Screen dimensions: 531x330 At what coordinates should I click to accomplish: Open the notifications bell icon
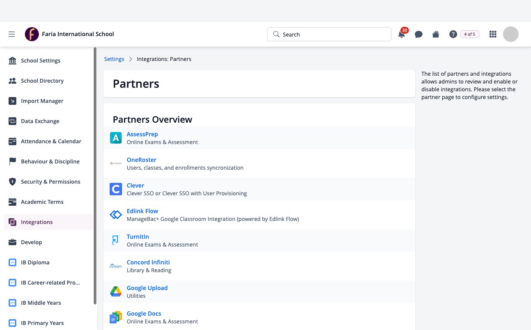click(x=402, y=34)
